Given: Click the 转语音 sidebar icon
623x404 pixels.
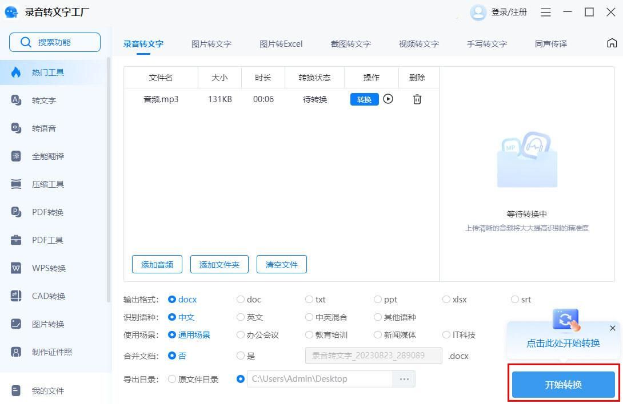Looking at the screenshot, I should [x=16, y=128].
